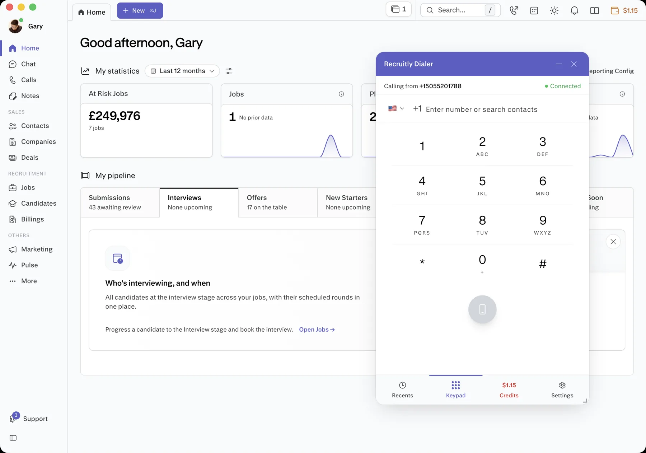Image resolution: width=646 pixels, height=453 pixels.
Task: Tap the hash key on keypad
Action: [542, 263]
